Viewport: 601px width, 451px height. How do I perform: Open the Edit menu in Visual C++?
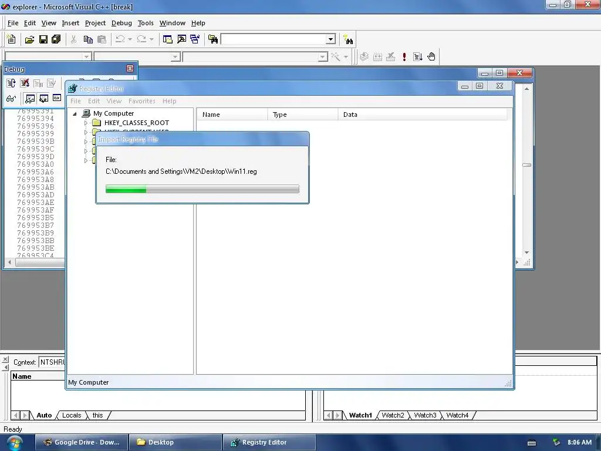[x=29, y=23]
